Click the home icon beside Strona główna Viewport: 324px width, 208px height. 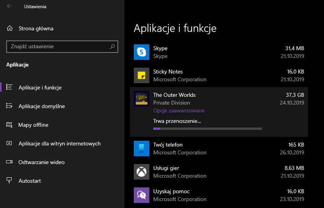pyautogui.click(x=9, y=28)
